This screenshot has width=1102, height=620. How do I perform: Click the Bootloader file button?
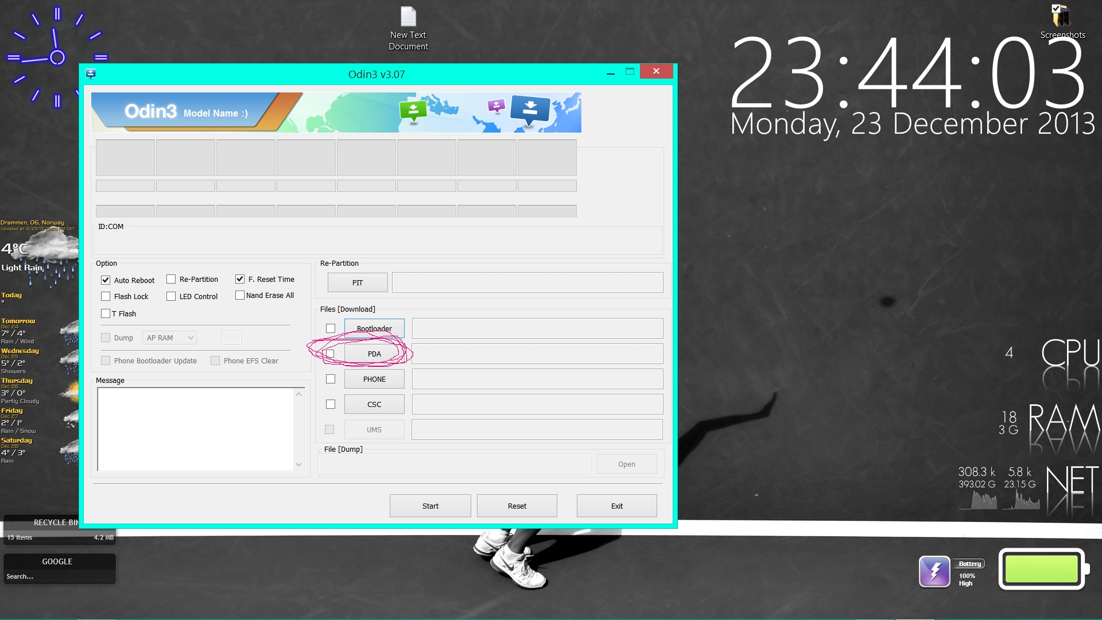pyautogui.click(x=374, y=328)
